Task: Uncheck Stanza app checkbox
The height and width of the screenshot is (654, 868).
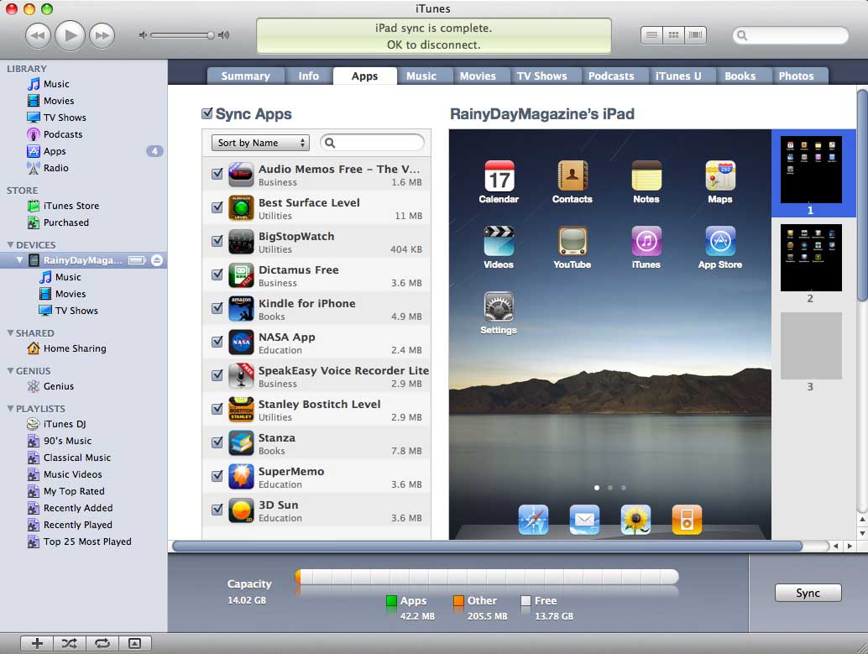Action: (217, 442)
